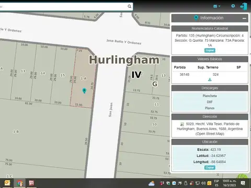Viewport: 251px width, 188px height.
Task: Click parcel 11 east of San Juan street
Action: pyautogui.click(x=156, y=104)
